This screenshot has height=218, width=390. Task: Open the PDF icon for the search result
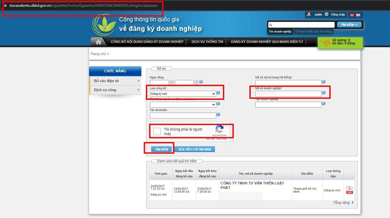[x=350, y=190]
